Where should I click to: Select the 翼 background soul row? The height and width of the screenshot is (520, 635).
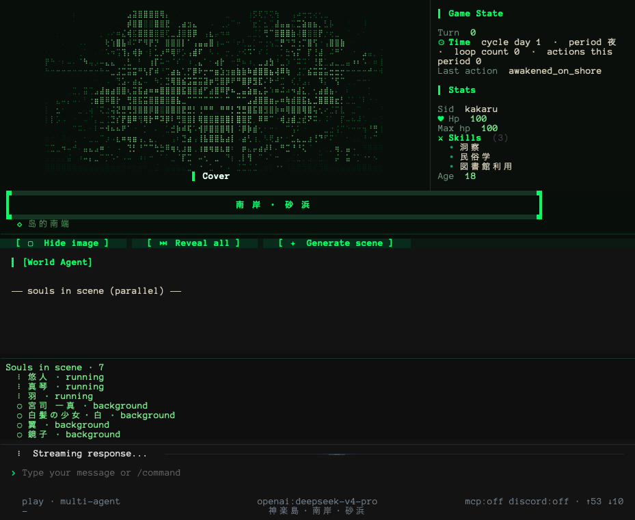[63, 425]
